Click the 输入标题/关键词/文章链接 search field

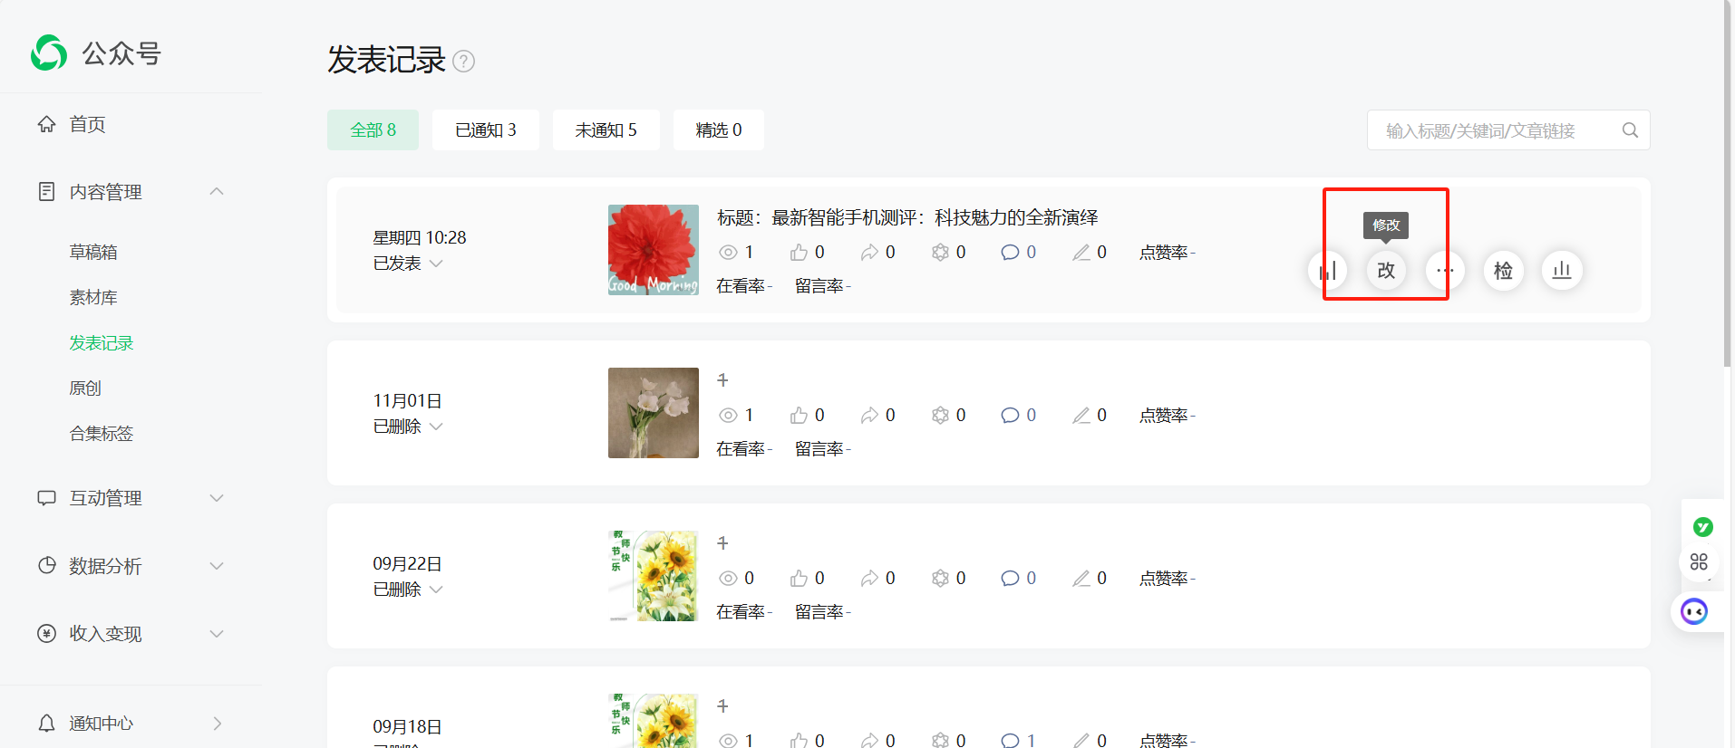(x=1508, y=130)
